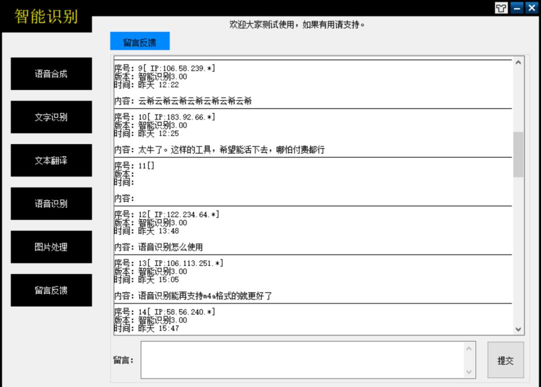
Task: Click the scrollbar down arrow of message list
Action: click(x=518, y=330)
